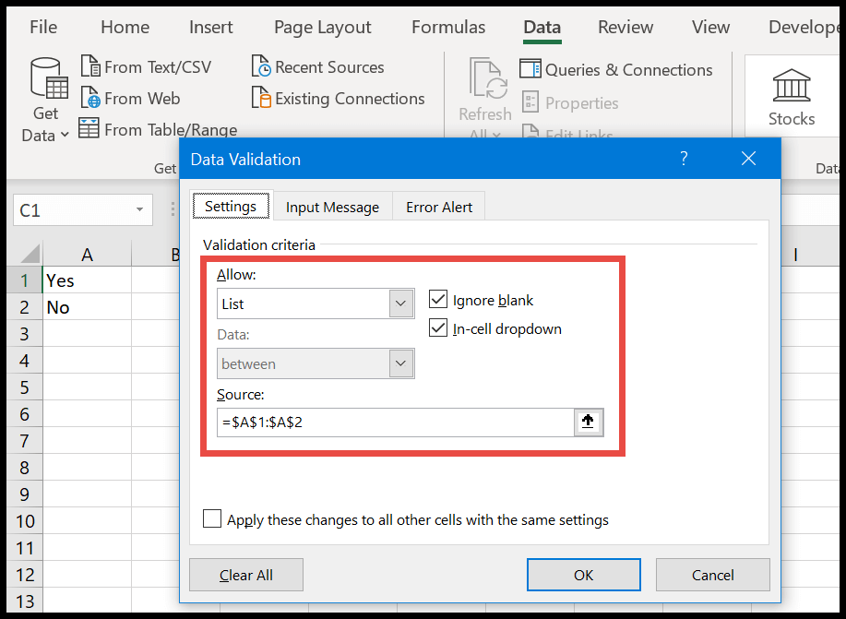Expand the Allow list dropdown

click(x=401, y=304)
